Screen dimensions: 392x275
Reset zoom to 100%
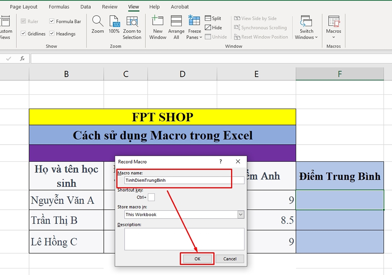tap(114, 24)
